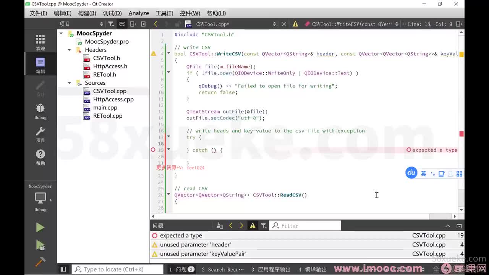The width and height of the screenshot is (489, 275).
Task: Click the warning marker beside line 4
Action: [x=154, y=54]
